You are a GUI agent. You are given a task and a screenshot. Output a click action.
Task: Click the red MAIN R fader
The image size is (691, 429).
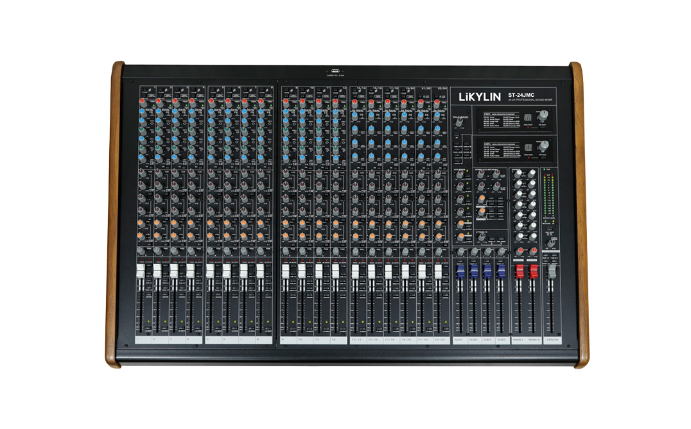(532, 271)
